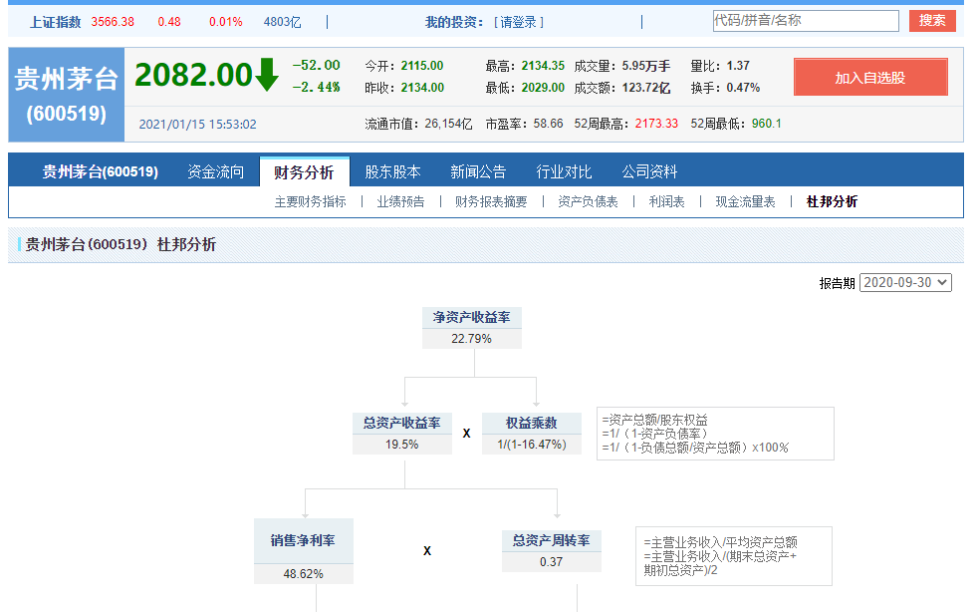The image size is (978, 612).
Task: Click the 上证指数 index label
Action: pos(56,23)
